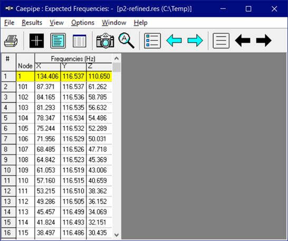Click the black right arrow button
Viewport: 288px width, 241px height.
tap(264, 41)
